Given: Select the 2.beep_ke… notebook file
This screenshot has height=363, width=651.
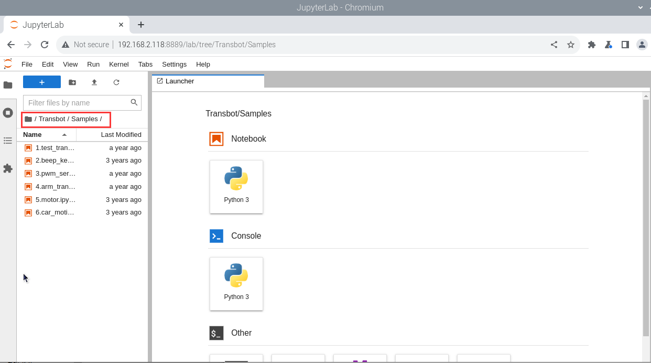Looking at the screenshot, I should click(82, 161).
